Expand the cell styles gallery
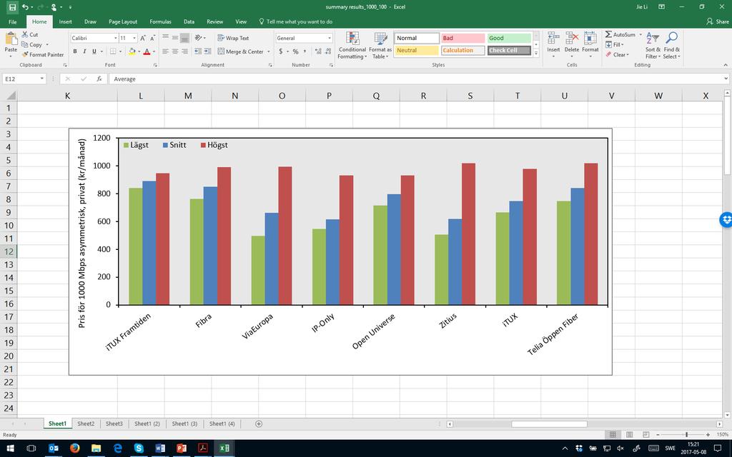Image resolution: width=732 pixels, height=457 pixels. 536,54
